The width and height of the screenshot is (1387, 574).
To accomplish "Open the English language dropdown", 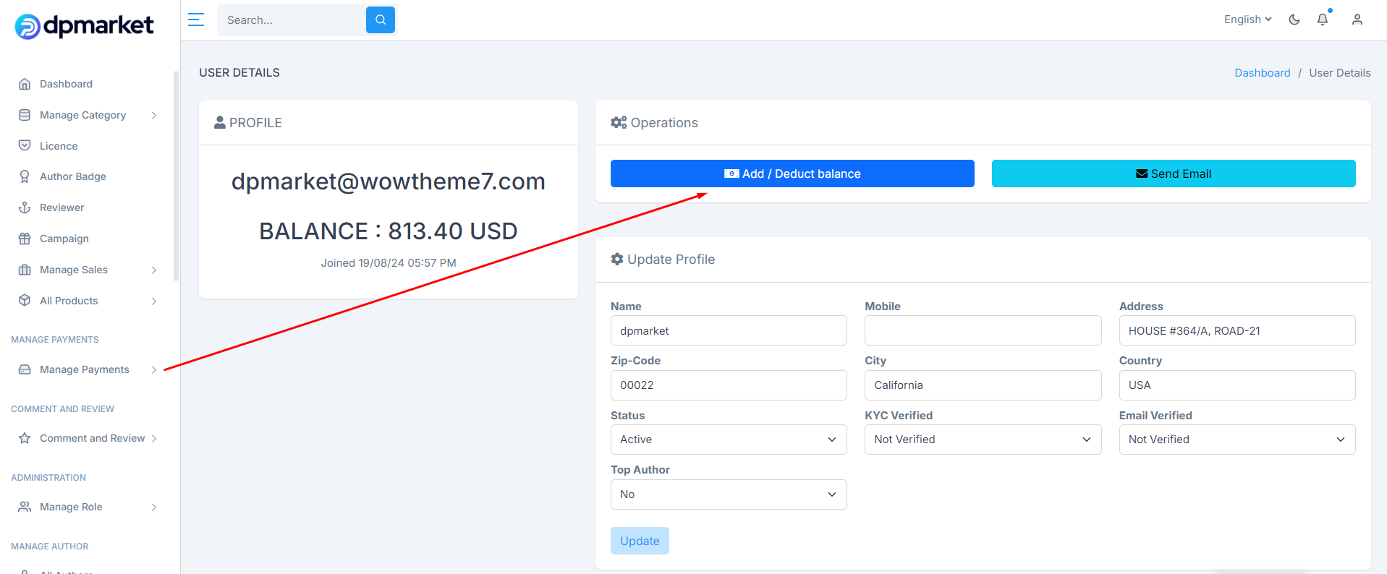I will click(1247, 20).
